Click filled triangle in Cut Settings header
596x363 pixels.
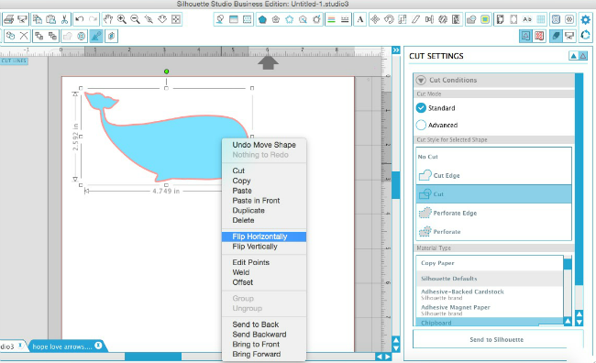(x=573, y=56)
